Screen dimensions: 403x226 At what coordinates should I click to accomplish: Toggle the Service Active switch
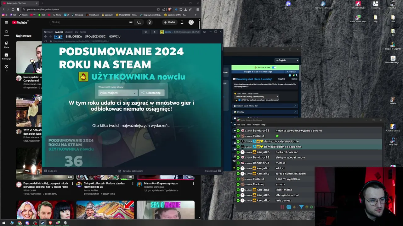point(274,67)
